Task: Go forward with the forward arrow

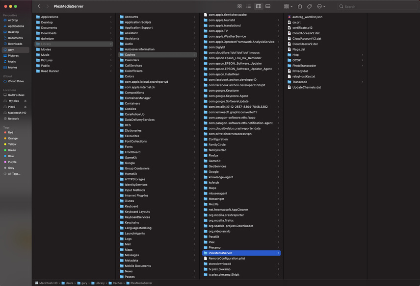Action: [x=48, y=6]
